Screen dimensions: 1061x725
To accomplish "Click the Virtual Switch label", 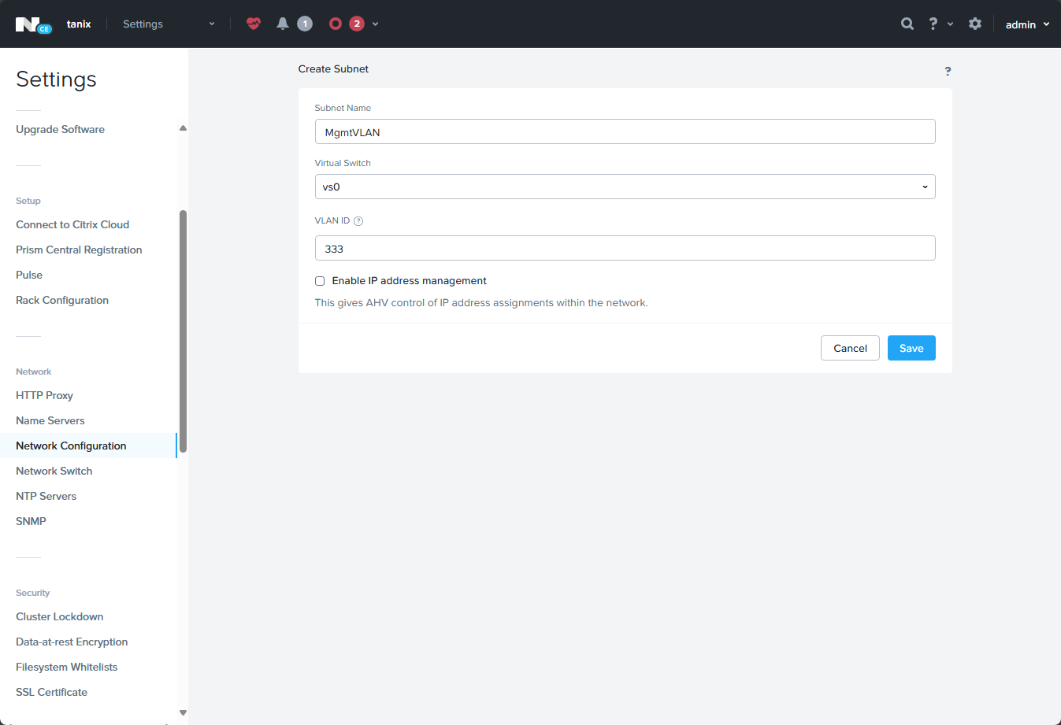I will [x=343, y=163].
